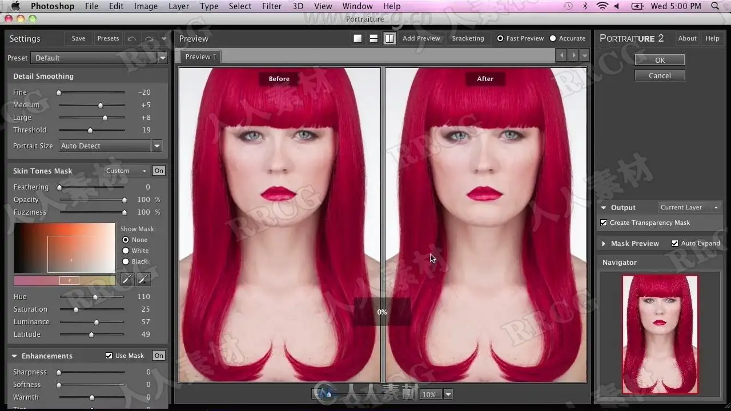Click the Navigator portrait thumbnail
The width and height of the screenshot is (731, 411).
coord(660,334)
